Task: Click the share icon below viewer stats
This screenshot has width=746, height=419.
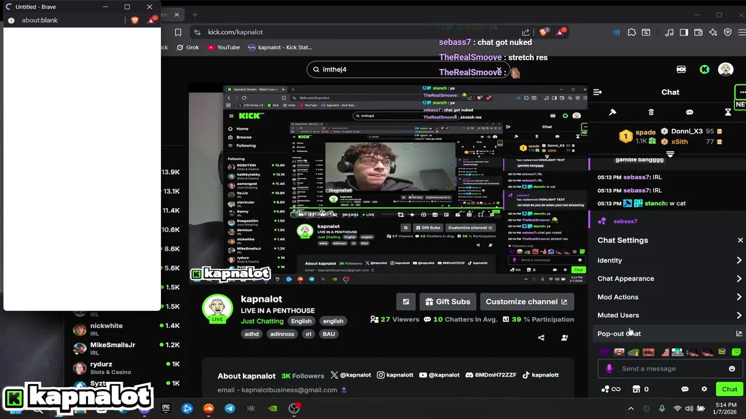Action: click(541, 338)
